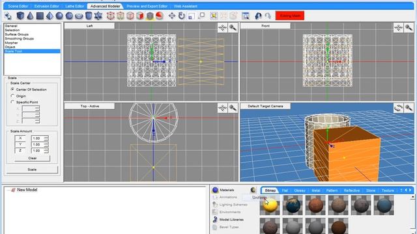Pick the earth globe material thumbnail
Viewport: 417px width, 234px height.
coord(293,205)
